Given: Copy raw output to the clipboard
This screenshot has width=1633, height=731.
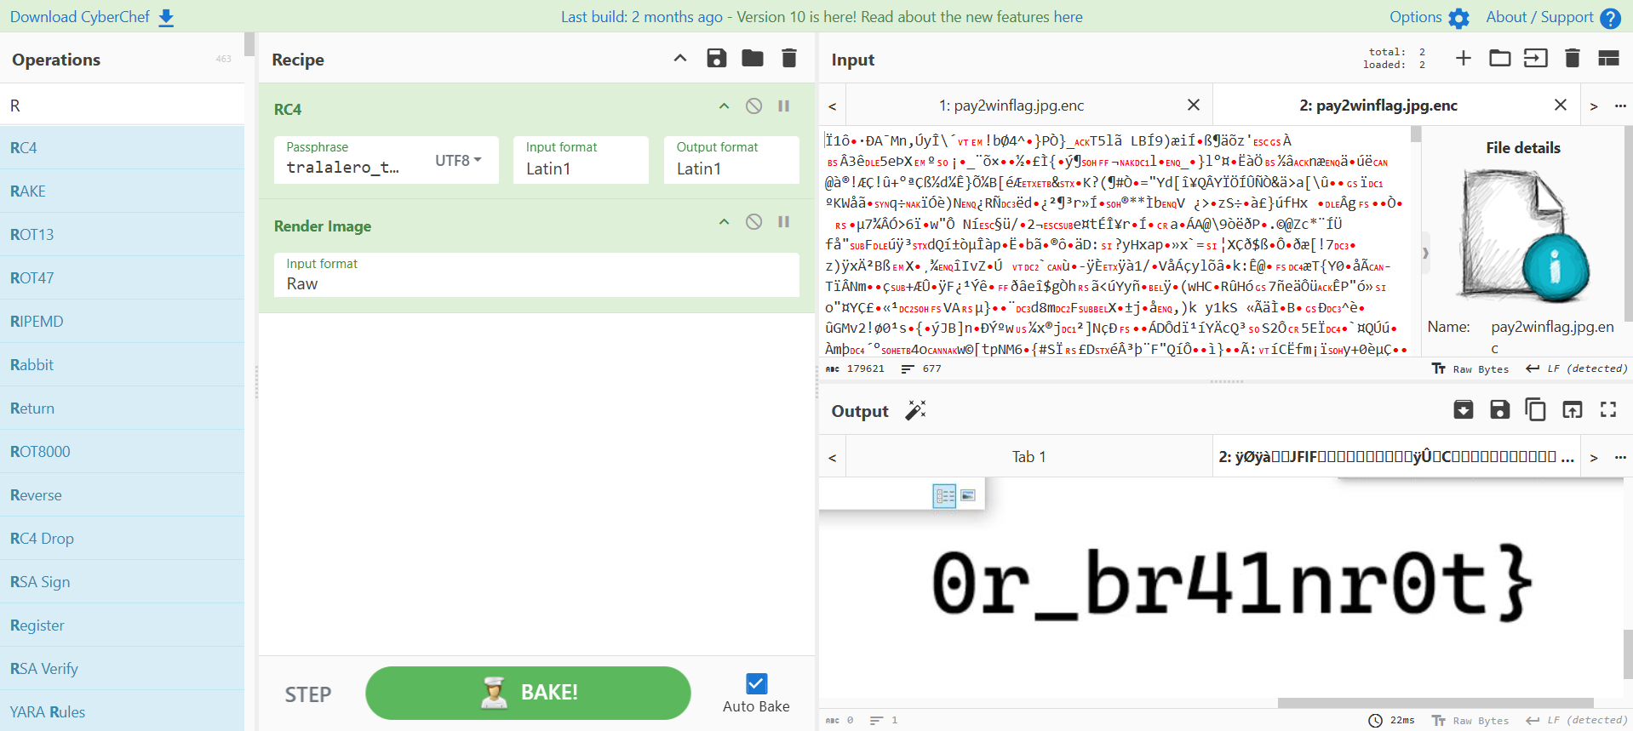Looking at the screenshot, I should 1536,410.
